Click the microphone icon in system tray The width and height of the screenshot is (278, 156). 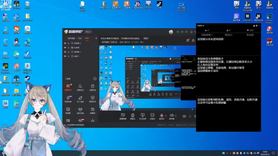pyautogui.click(x=241, y=153)
